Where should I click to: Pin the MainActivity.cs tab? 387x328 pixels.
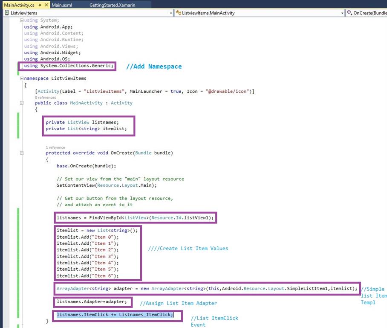click(x=39, y=5)
